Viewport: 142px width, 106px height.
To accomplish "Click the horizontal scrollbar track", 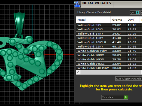I will pyautogui.click(x=111, y=72).
